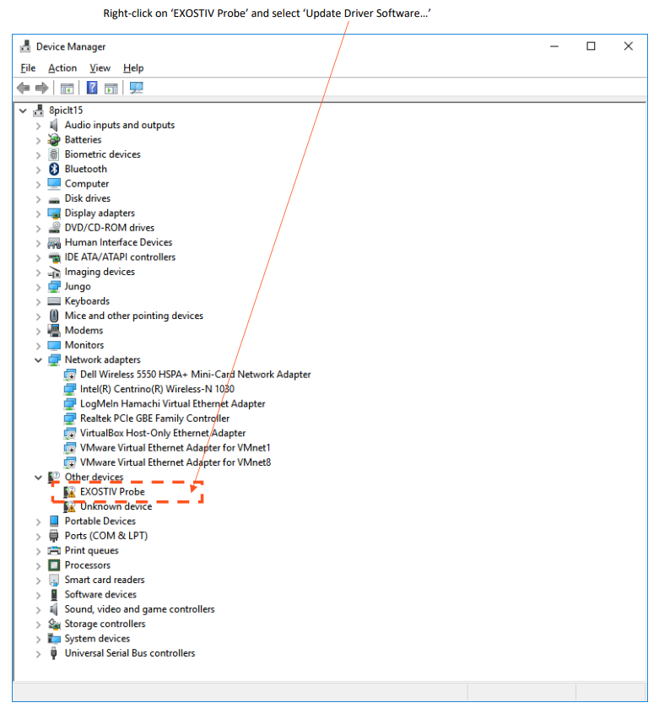The width and height of the screenshot is (659, 708).
Task: Click the Bluetooth category icon
Action: pyautogui.click(x=55, y=169)
